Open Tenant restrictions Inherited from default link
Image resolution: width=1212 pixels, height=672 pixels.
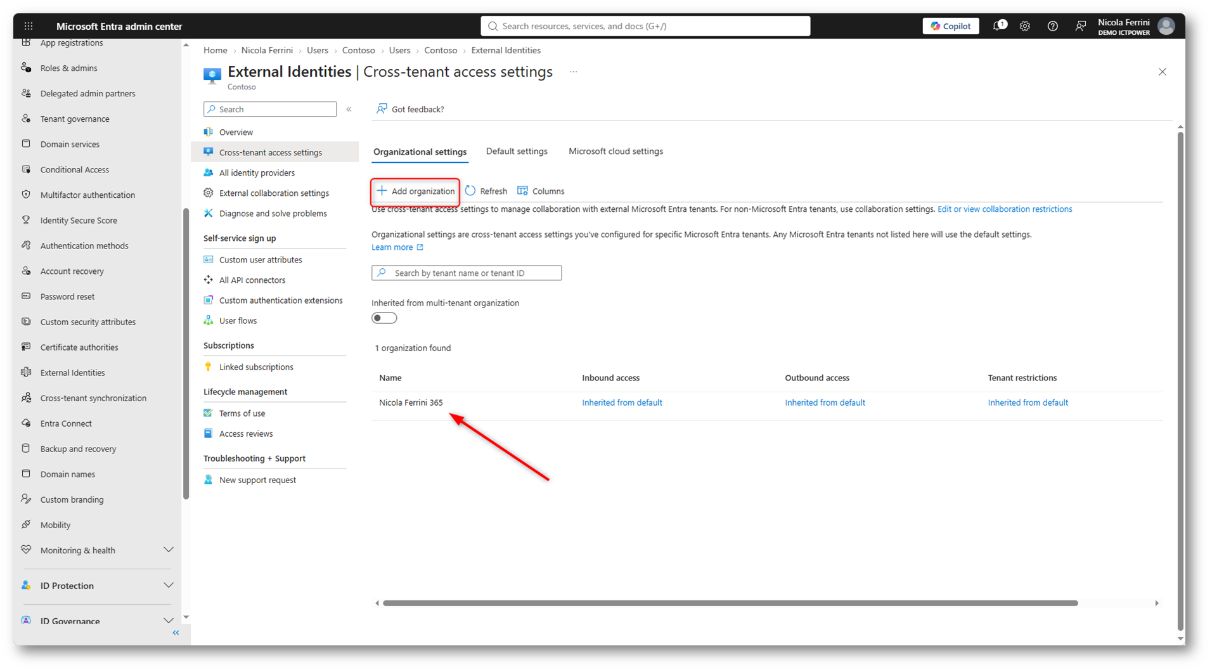[1028, 403]
